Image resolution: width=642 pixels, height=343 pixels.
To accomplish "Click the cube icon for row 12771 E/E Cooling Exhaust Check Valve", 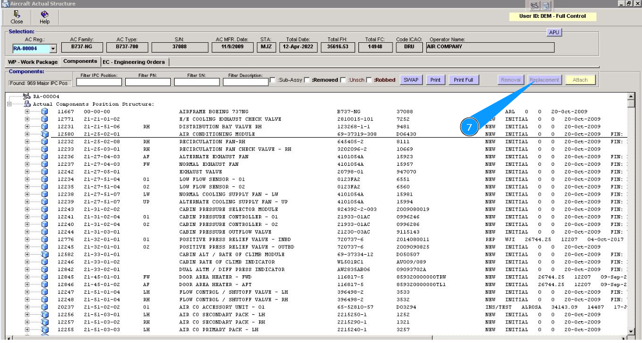I will click(x=44, y=119).
